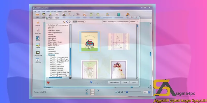Image resolution: width=207 pixels, height=103 pixels.
Task: Open the Help menu
Action: 70,11
